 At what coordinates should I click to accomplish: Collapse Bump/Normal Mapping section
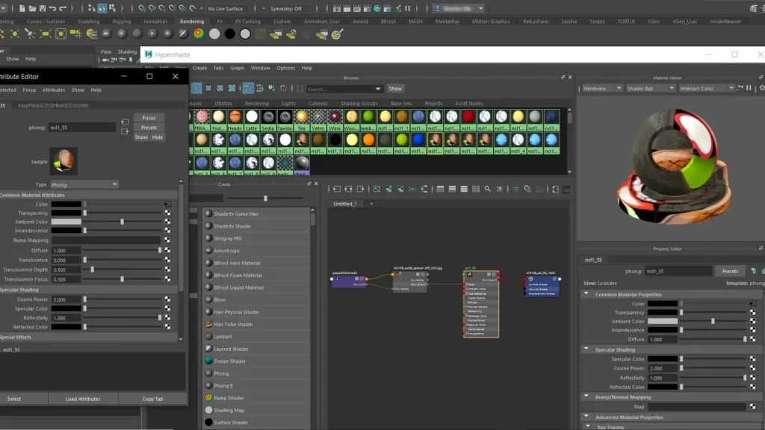586,396
